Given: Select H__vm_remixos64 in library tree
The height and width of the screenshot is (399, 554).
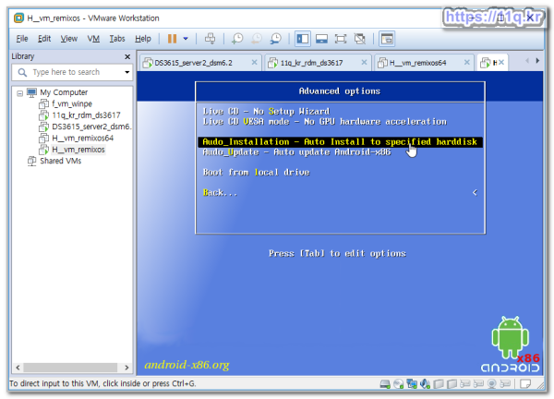Looking at the screenshot, I should click(x=83, y=139).
